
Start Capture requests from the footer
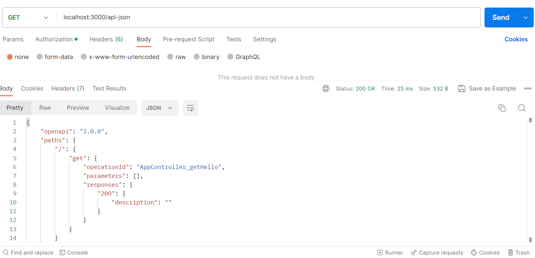click(437, 253)
